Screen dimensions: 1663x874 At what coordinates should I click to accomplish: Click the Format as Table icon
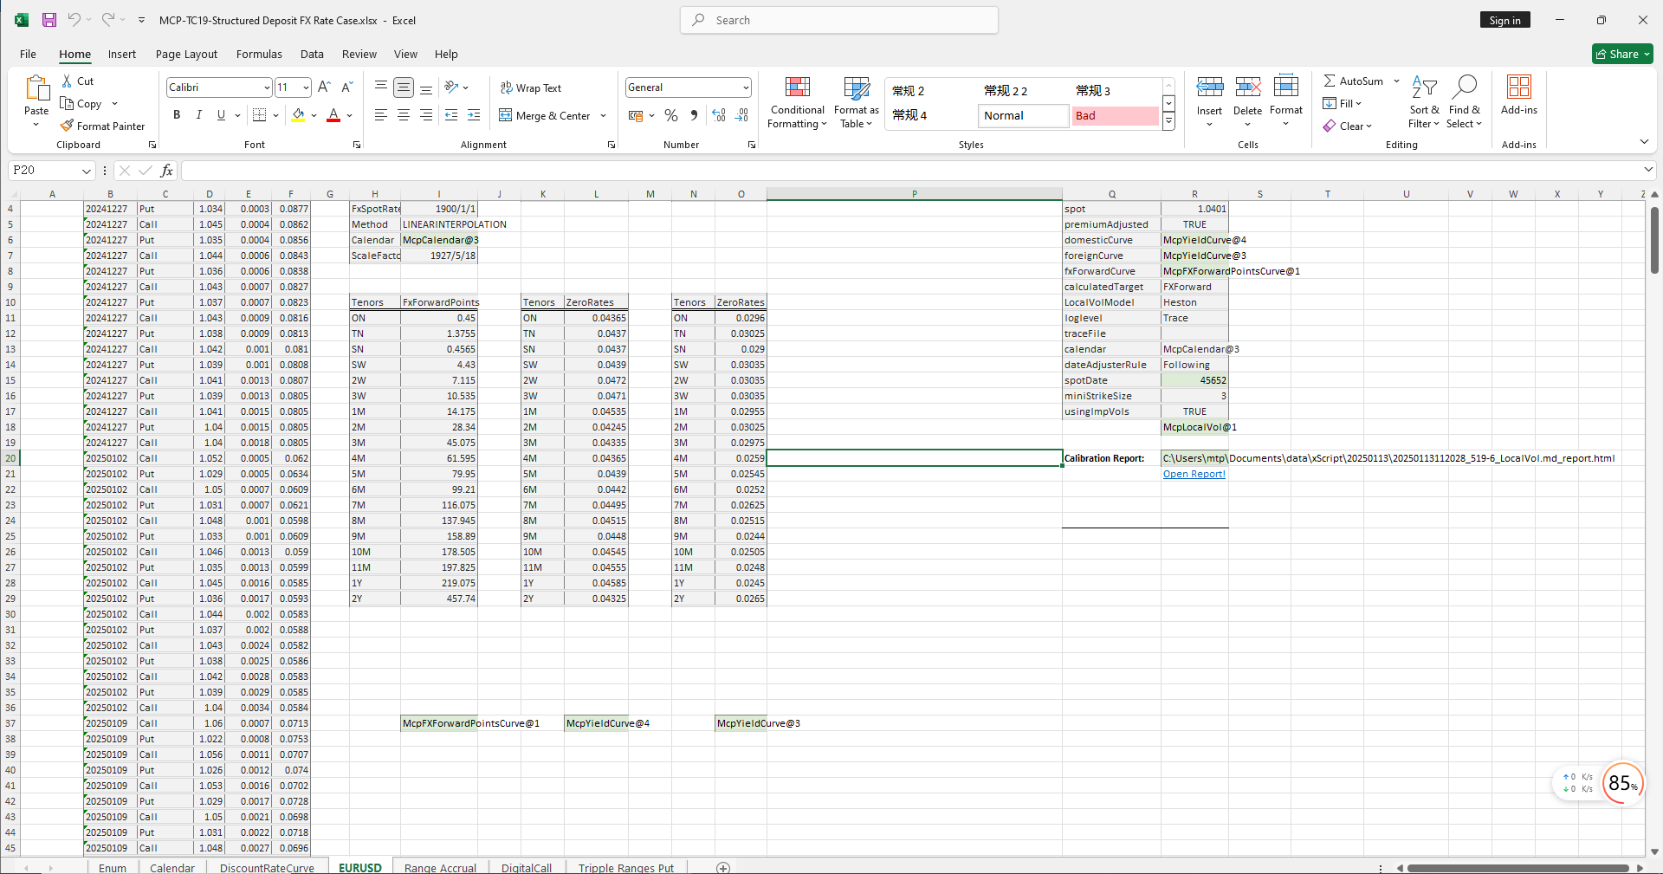click(x=857, y=87)
